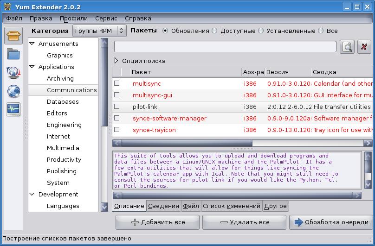Open the Сервис menu
375x246 pixels.
coord(106,19)
